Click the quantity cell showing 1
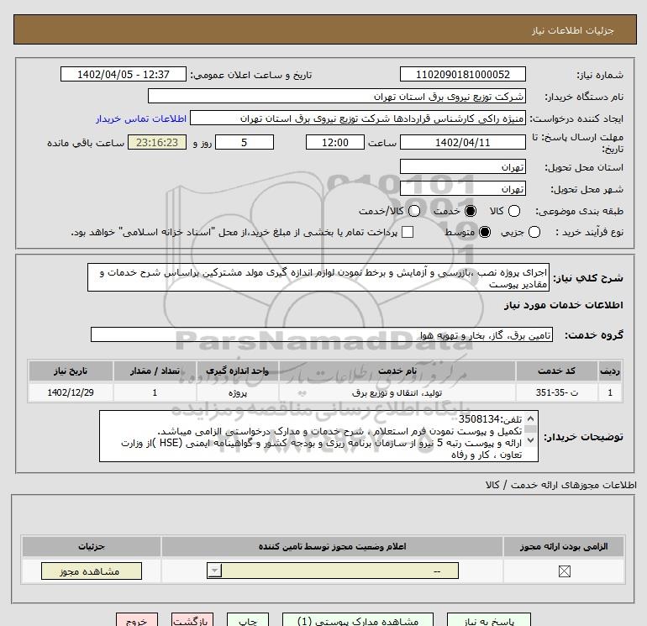 point(155,392)
